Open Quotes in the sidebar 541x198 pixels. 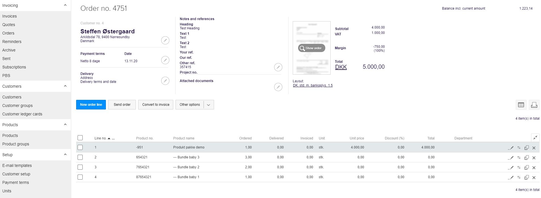pyautogui.click(x=9, y=25)
